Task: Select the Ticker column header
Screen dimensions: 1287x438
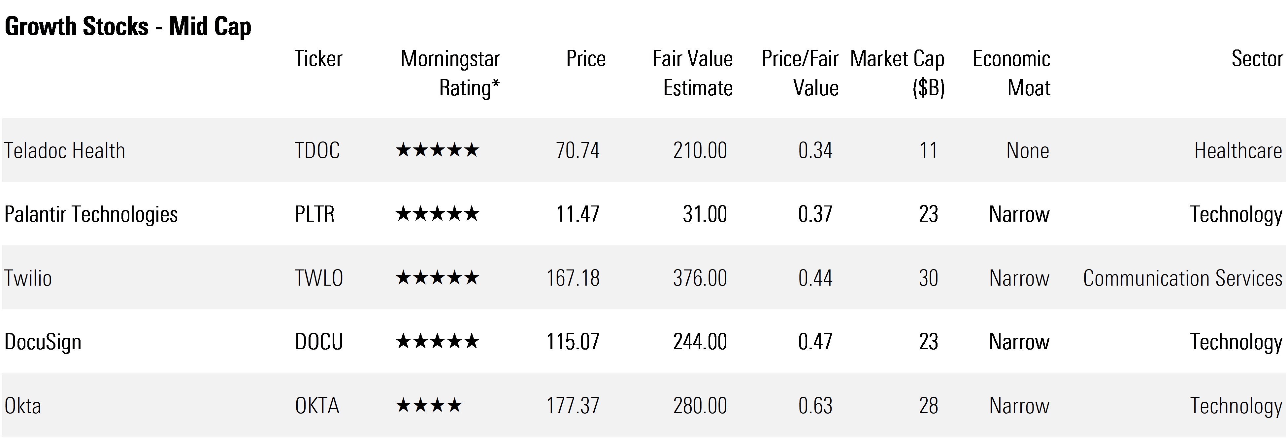Action: click(318, 59)
